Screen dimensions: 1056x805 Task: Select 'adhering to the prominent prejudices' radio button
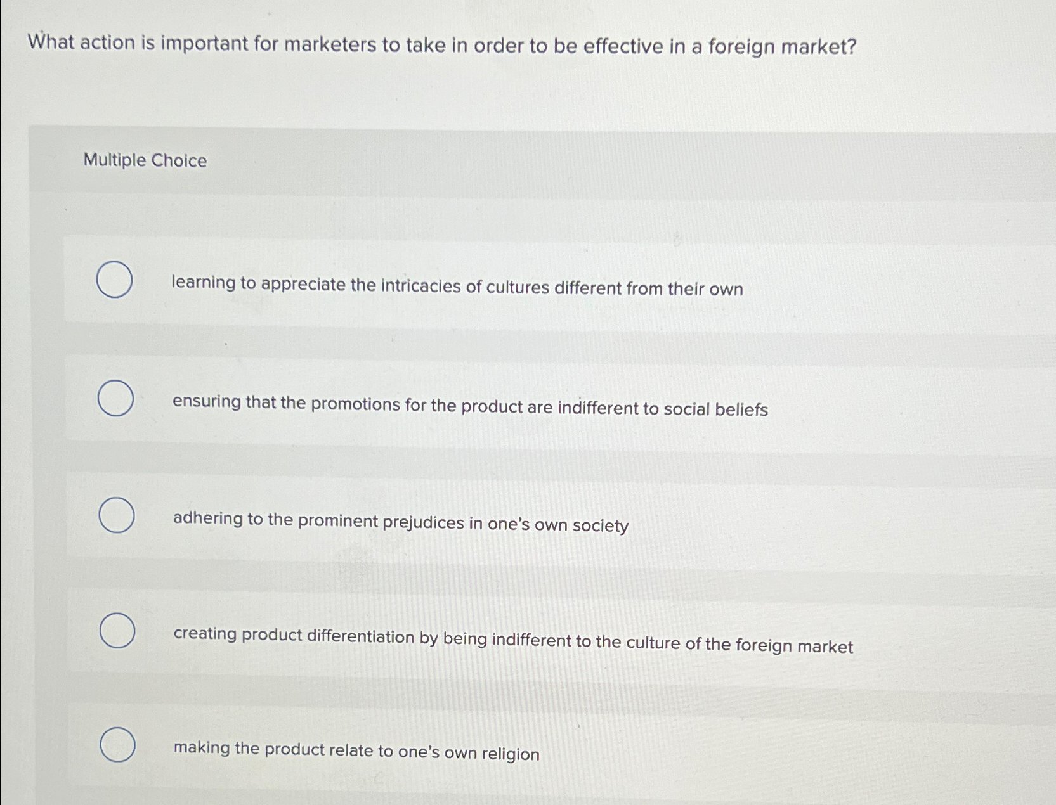[118, 516]
